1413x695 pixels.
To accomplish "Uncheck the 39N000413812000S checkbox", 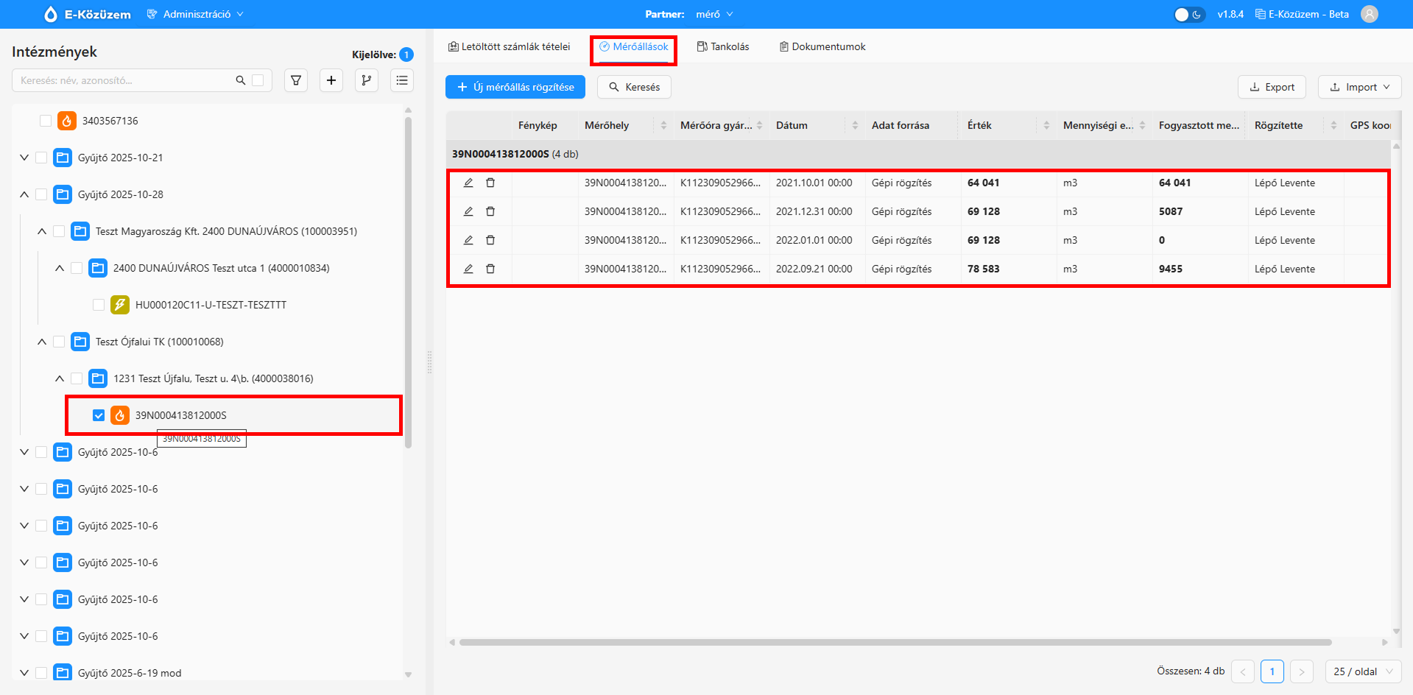I will [x=99, y=415].
